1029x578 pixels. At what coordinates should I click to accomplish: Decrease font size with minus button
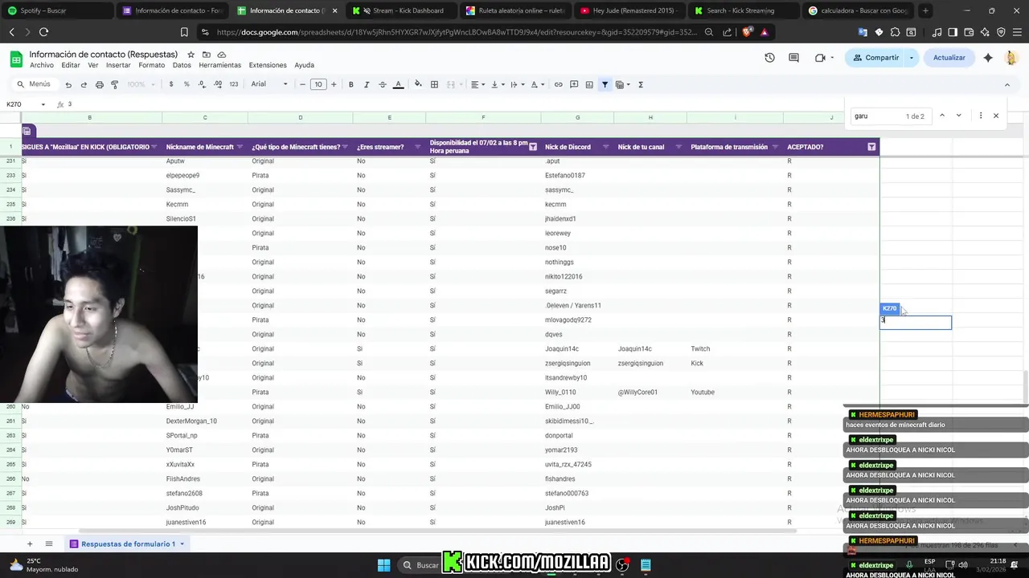(302, 84)
